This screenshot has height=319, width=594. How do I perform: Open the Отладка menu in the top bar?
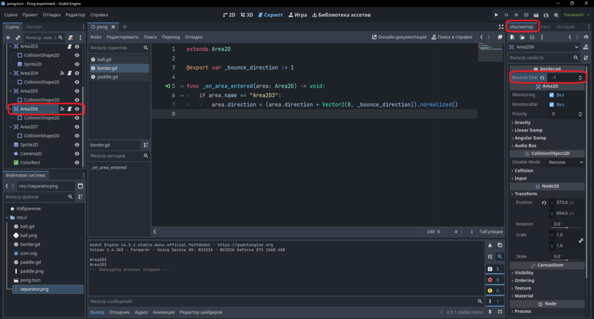coord(52,14)
